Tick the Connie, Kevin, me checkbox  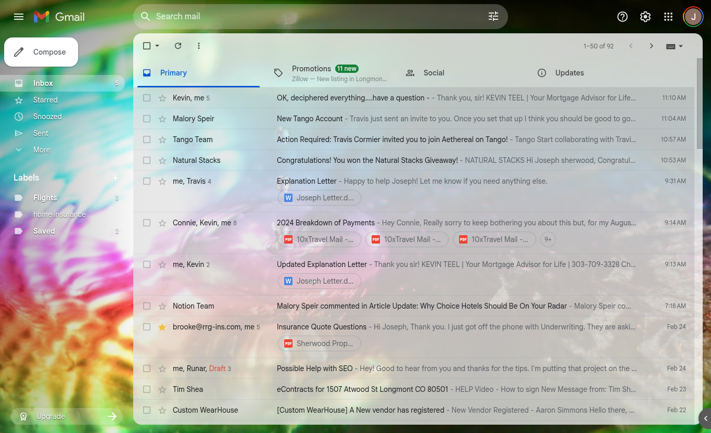pyautogui.click(x=147, y=223)
